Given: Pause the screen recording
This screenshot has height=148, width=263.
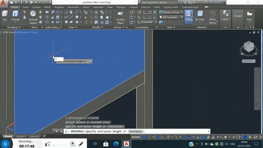Looking at the screenshot, I should click(5, 144).
